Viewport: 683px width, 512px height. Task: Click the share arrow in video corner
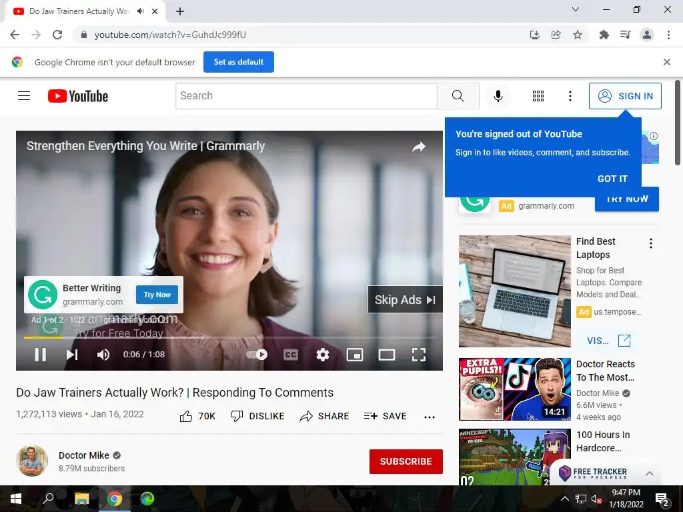[419, 147]
